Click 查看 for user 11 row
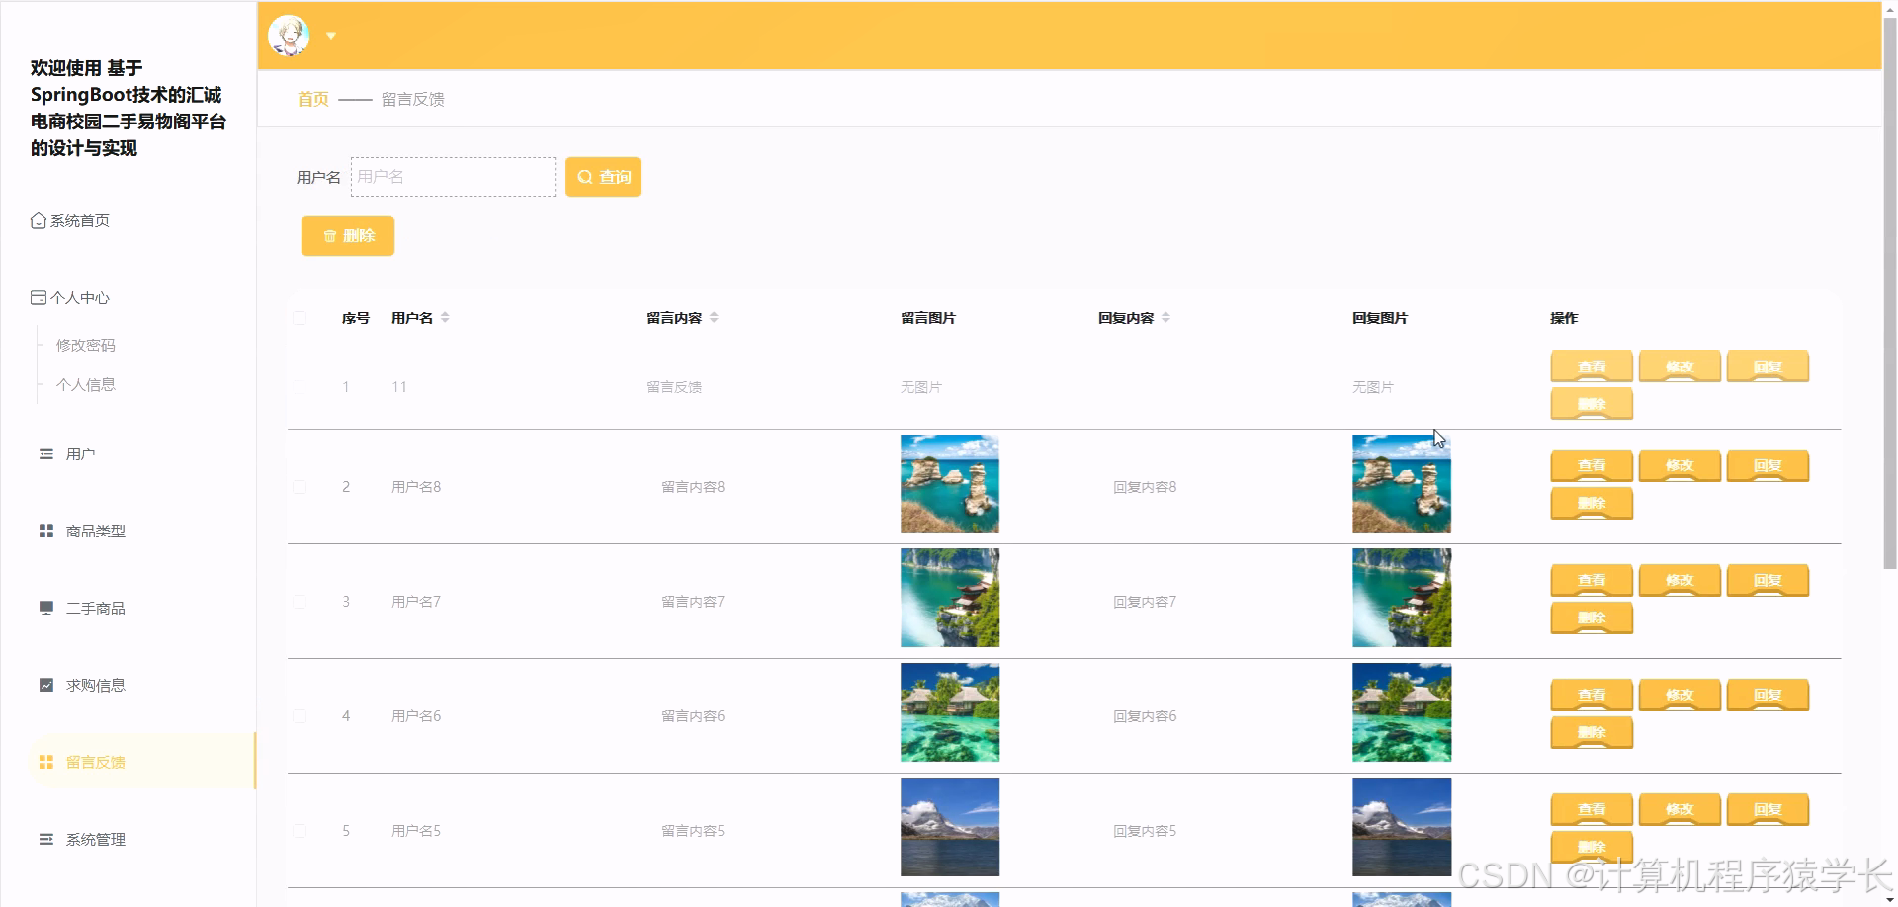Screen dimensions: 1898x907 pyautogui.click(x=1592, y=367)
